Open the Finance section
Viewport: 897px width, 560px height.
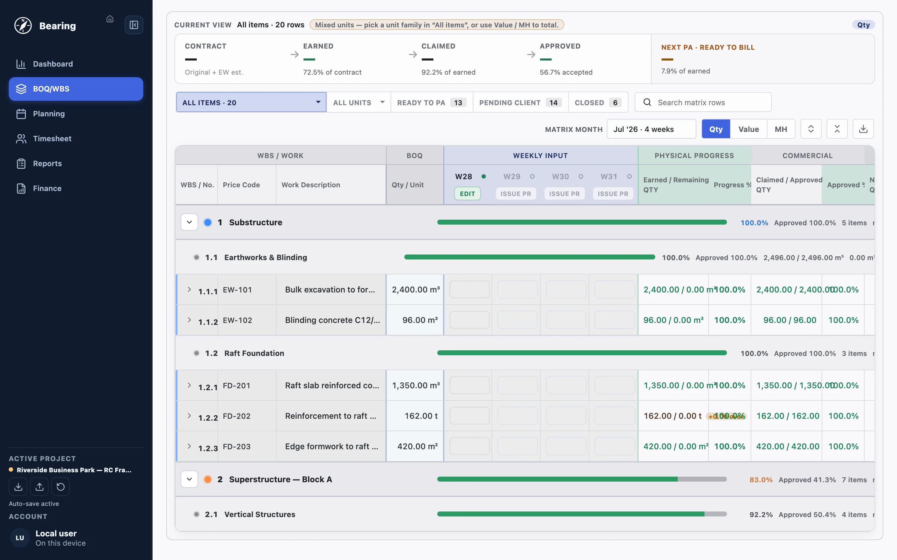tap(76, 188)
